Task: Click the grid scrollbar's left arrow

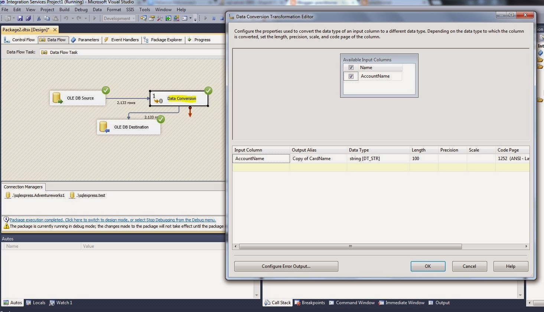Action: pos(236,246)
